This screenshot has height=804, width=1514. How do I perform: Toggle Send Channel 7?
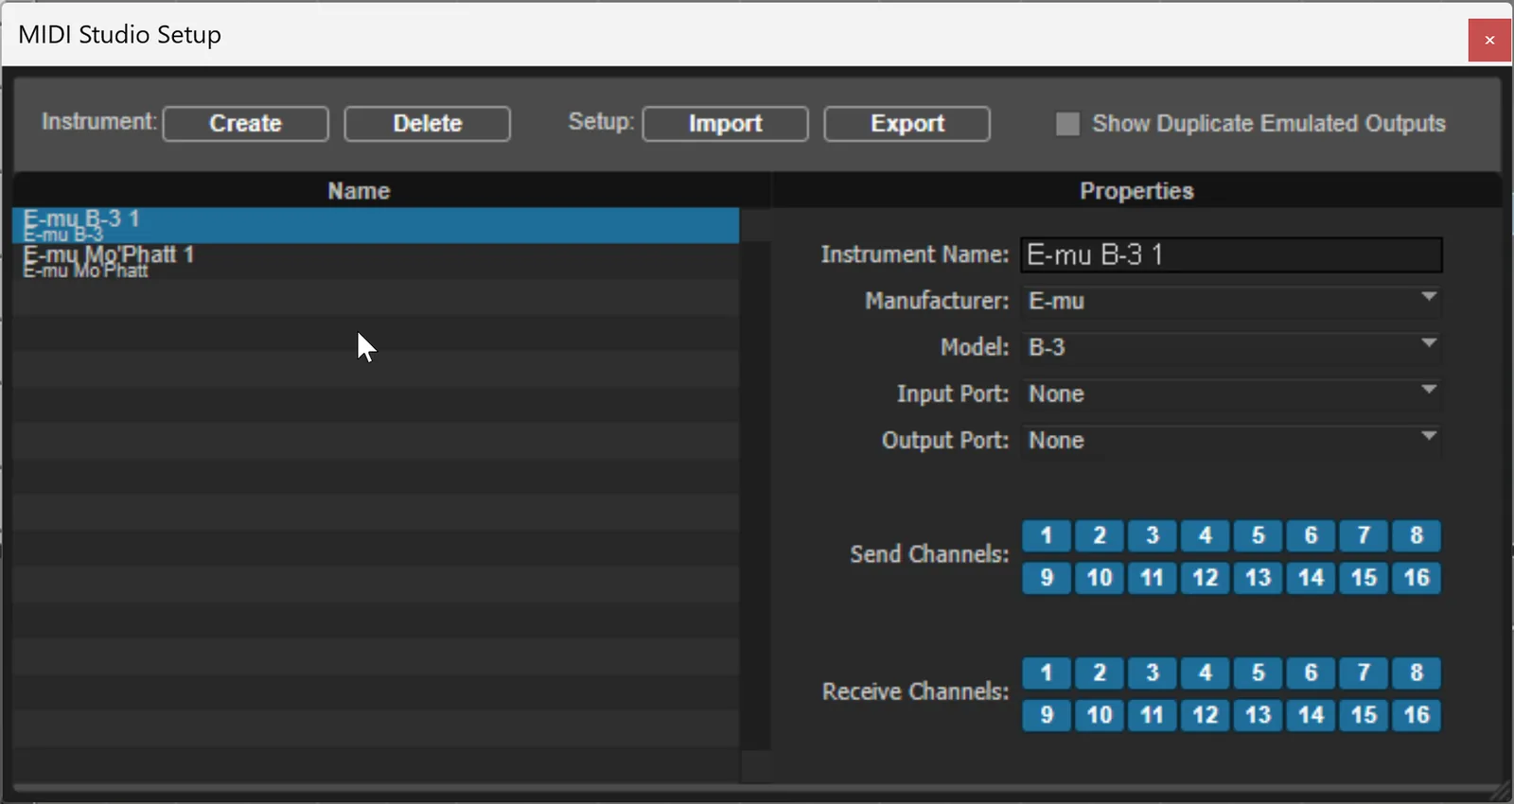coord(1364,535)
